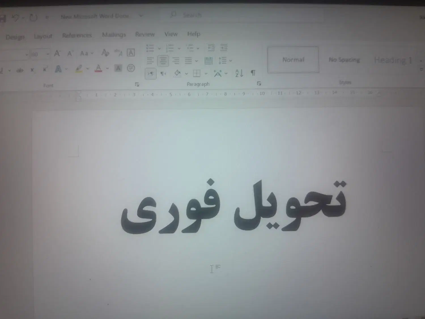This screenshot has height=319, width=425.
Task: Apply strikethrough to the text
Action: [x=20, y=70]
